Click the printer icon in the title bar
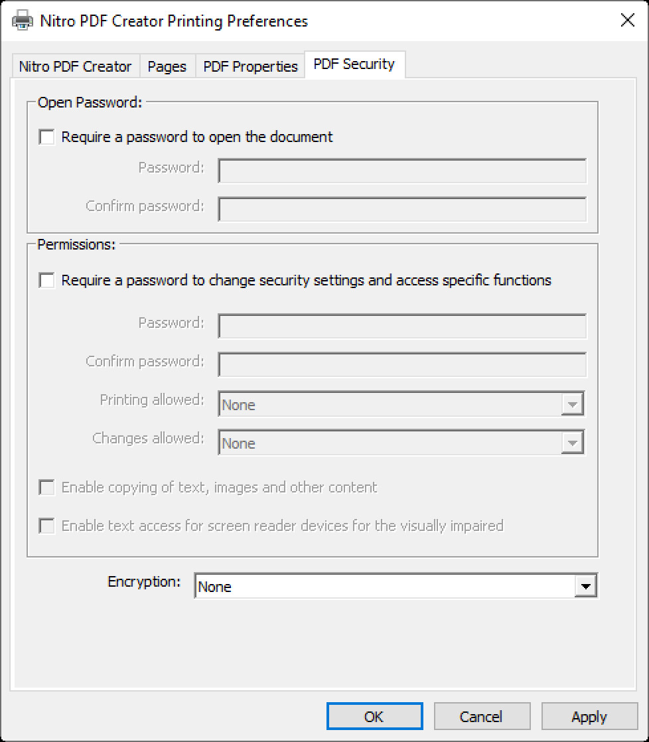649x742 pixels. coord(22,20)
